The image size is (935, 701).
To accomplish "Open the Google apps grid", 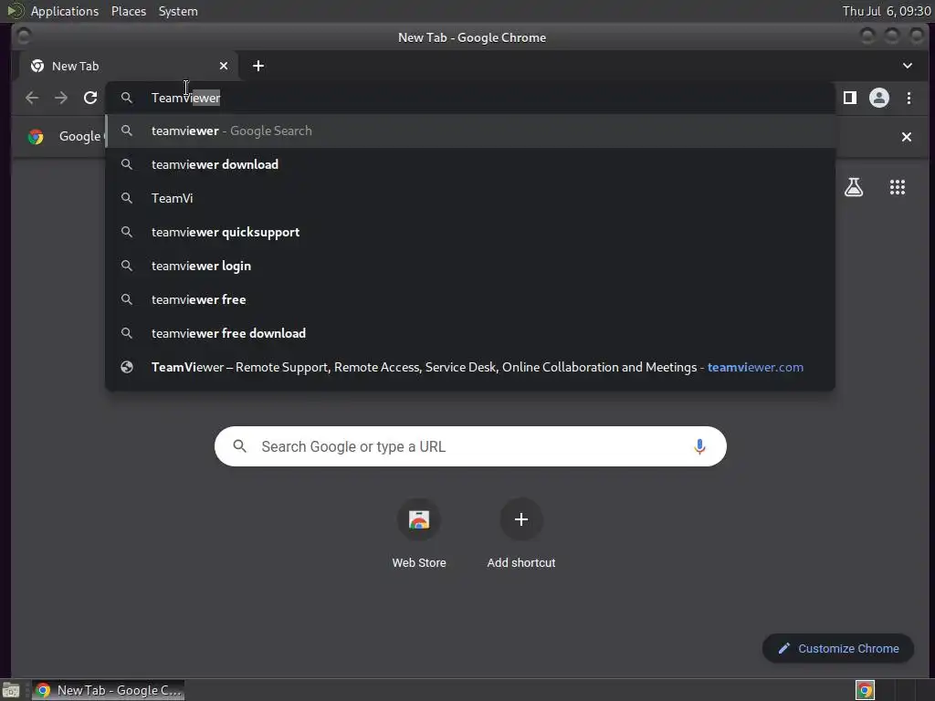I will pyautogui.click(x=898, y=187).
